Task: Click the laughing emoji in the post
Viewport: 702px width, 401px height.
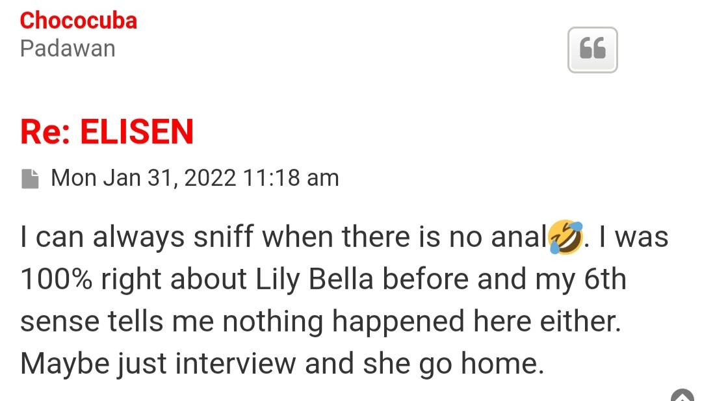Action: coord(565,237)
